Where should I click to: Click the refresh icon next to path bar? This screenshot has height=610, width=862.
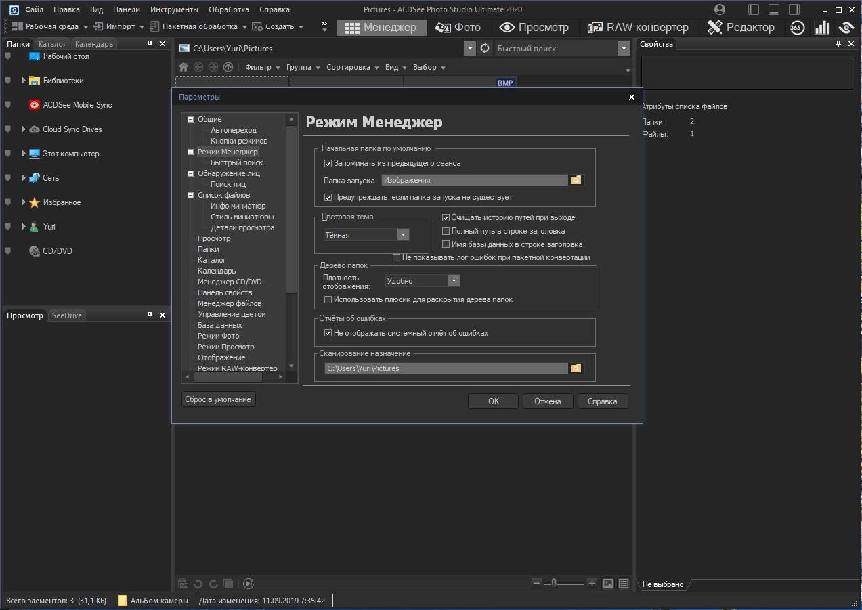pos(485,48)
